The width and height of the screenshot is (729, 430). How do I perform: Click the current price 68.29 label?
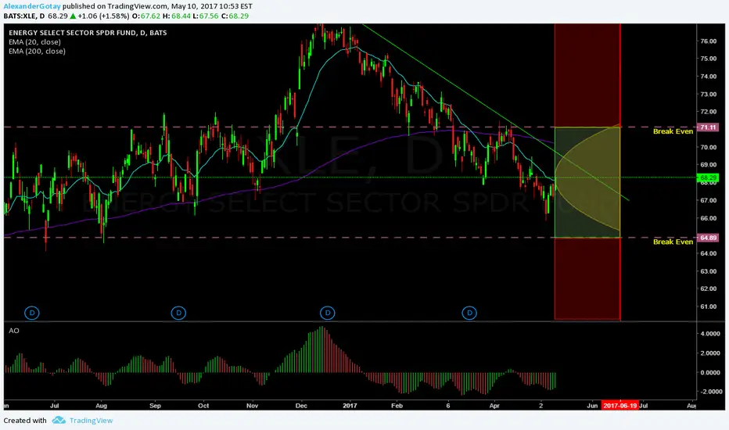pyautogui.click(x=708, y=177)
